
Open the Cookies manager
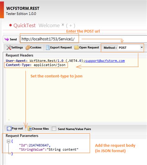33,47
